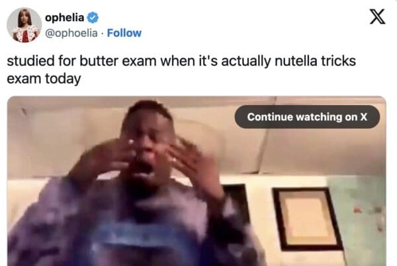Click the blue verified checkmark badge
Viewport: 397px width, 266px height.
point(93,18)
